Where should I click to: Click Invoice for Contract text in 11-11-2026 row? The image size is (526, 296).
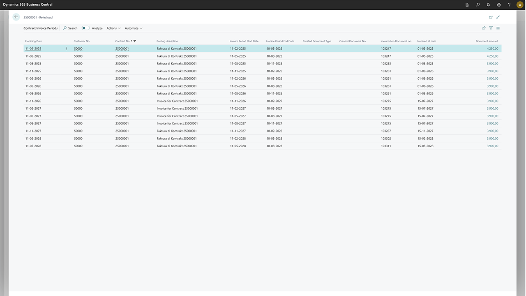click(177, 101)
